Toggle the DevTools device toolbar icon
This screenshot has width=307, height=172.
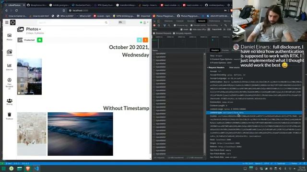coord(159,21)
